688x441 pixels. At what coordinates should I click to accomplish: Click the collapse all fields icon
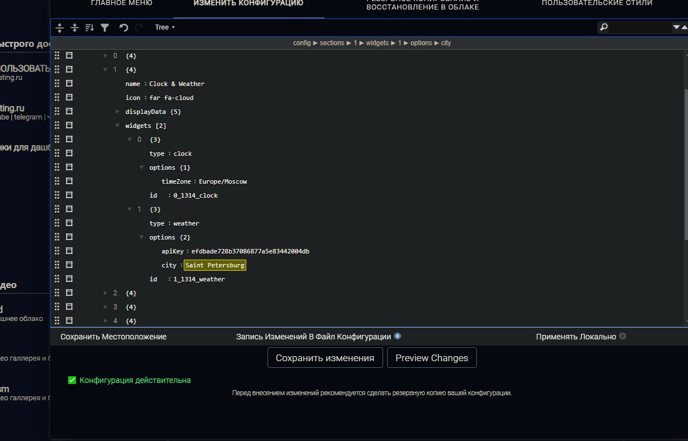click(75, 27)
